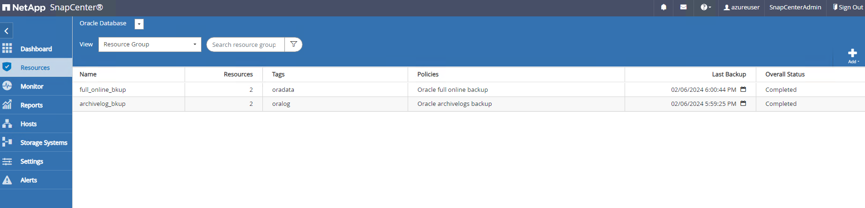Expand the Oracle Database plugin dropdown
This screenshot has height=208, width=865.
pyautogui.click(x=139, y=24)
